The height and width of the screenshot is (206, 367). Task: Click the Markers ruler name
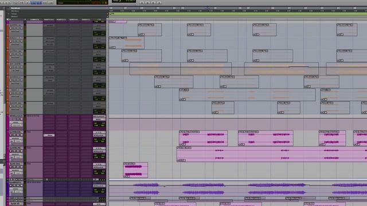point(14,17)
